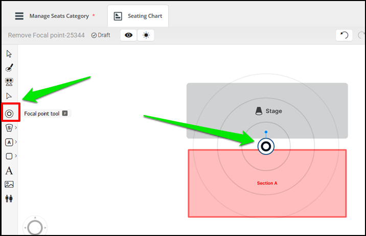
Task: Choose the text tool
Action: click(9, 171)
